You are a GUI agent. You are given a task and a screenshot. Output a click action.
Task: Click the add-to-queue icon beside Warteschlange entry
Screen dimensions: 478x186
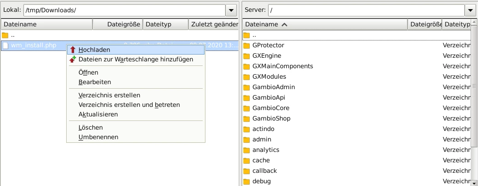(73, 59)
